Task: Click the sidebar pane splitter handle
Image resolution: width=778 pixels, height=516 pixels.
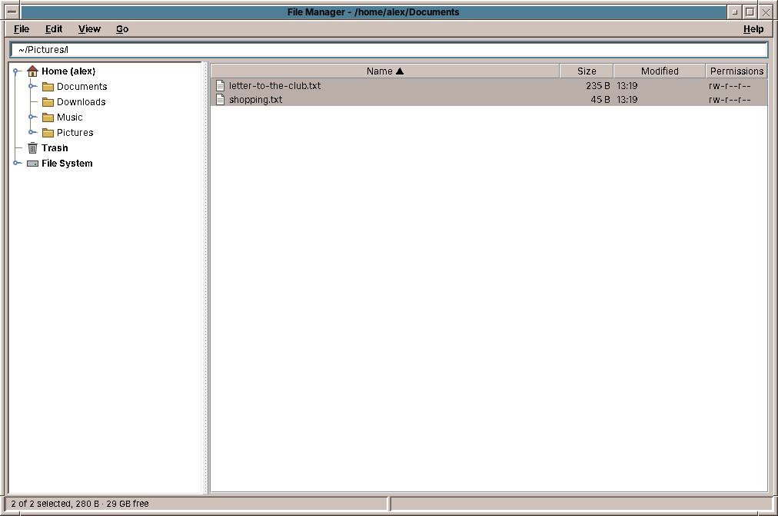Action: 205,277
